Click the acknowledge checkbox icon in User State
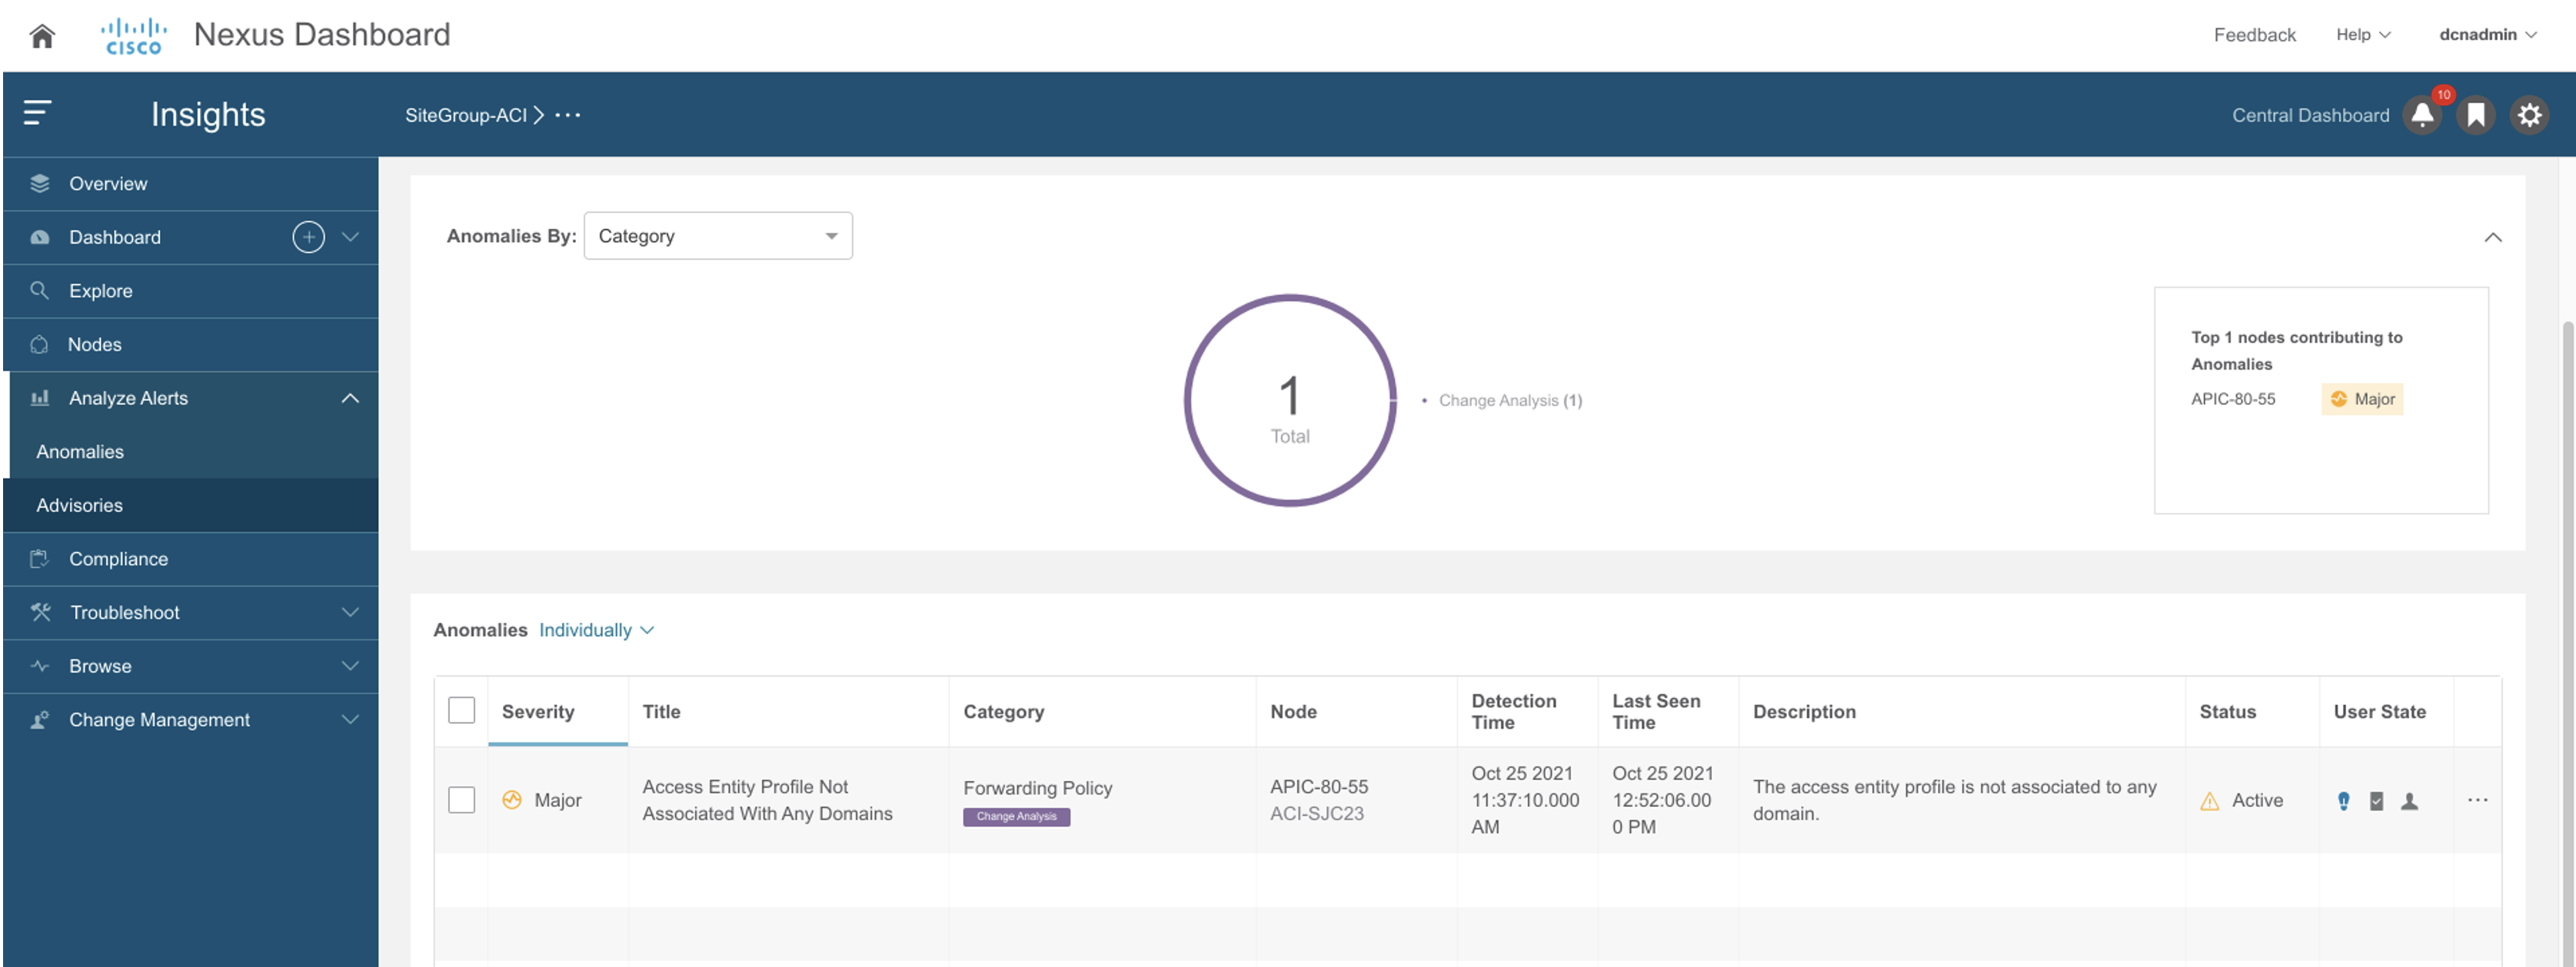 2376,800
